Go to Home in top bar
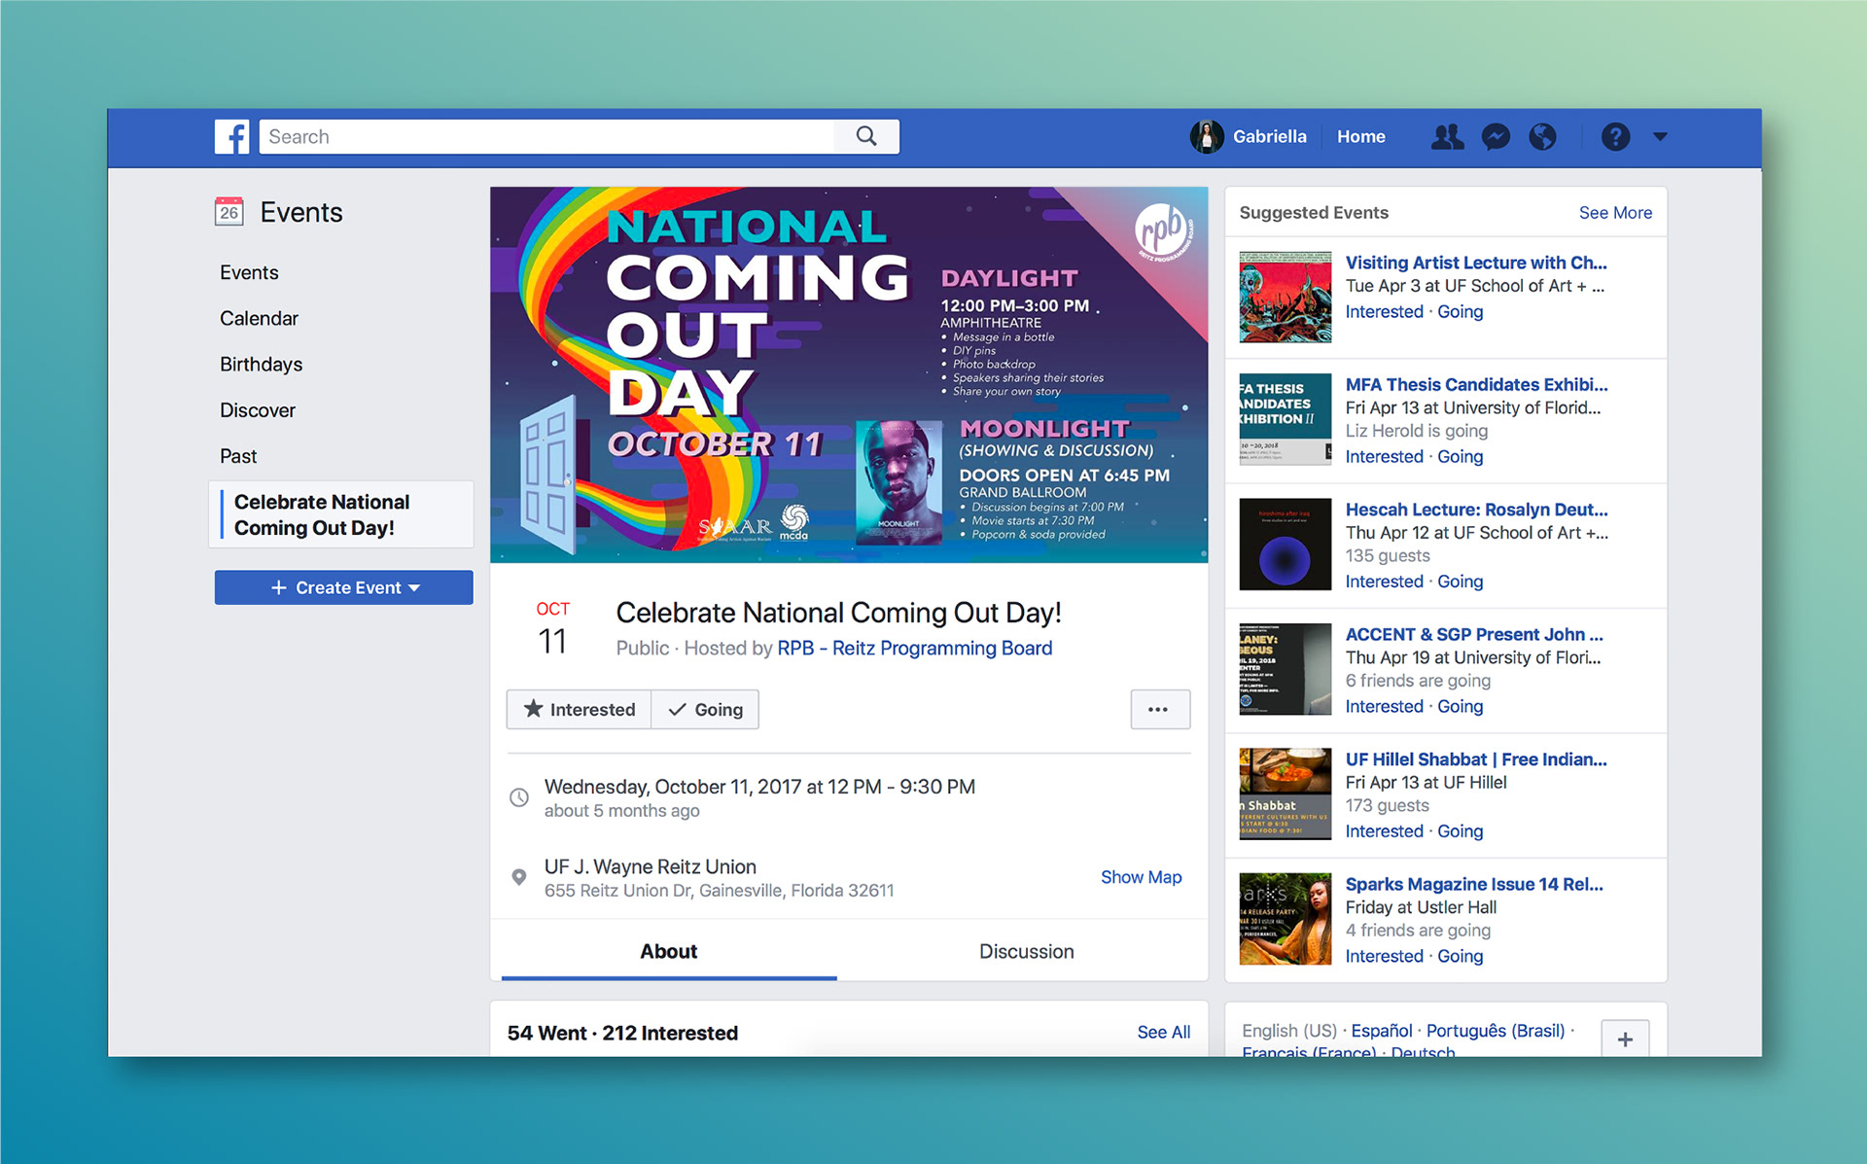Viewport: 1867px width, 1164px height. pos(1360,137)
